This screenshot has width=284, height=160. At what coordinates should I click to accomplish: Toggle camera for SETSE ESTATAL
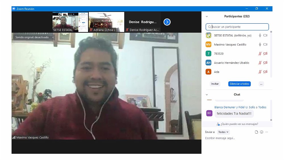point(266,36)
